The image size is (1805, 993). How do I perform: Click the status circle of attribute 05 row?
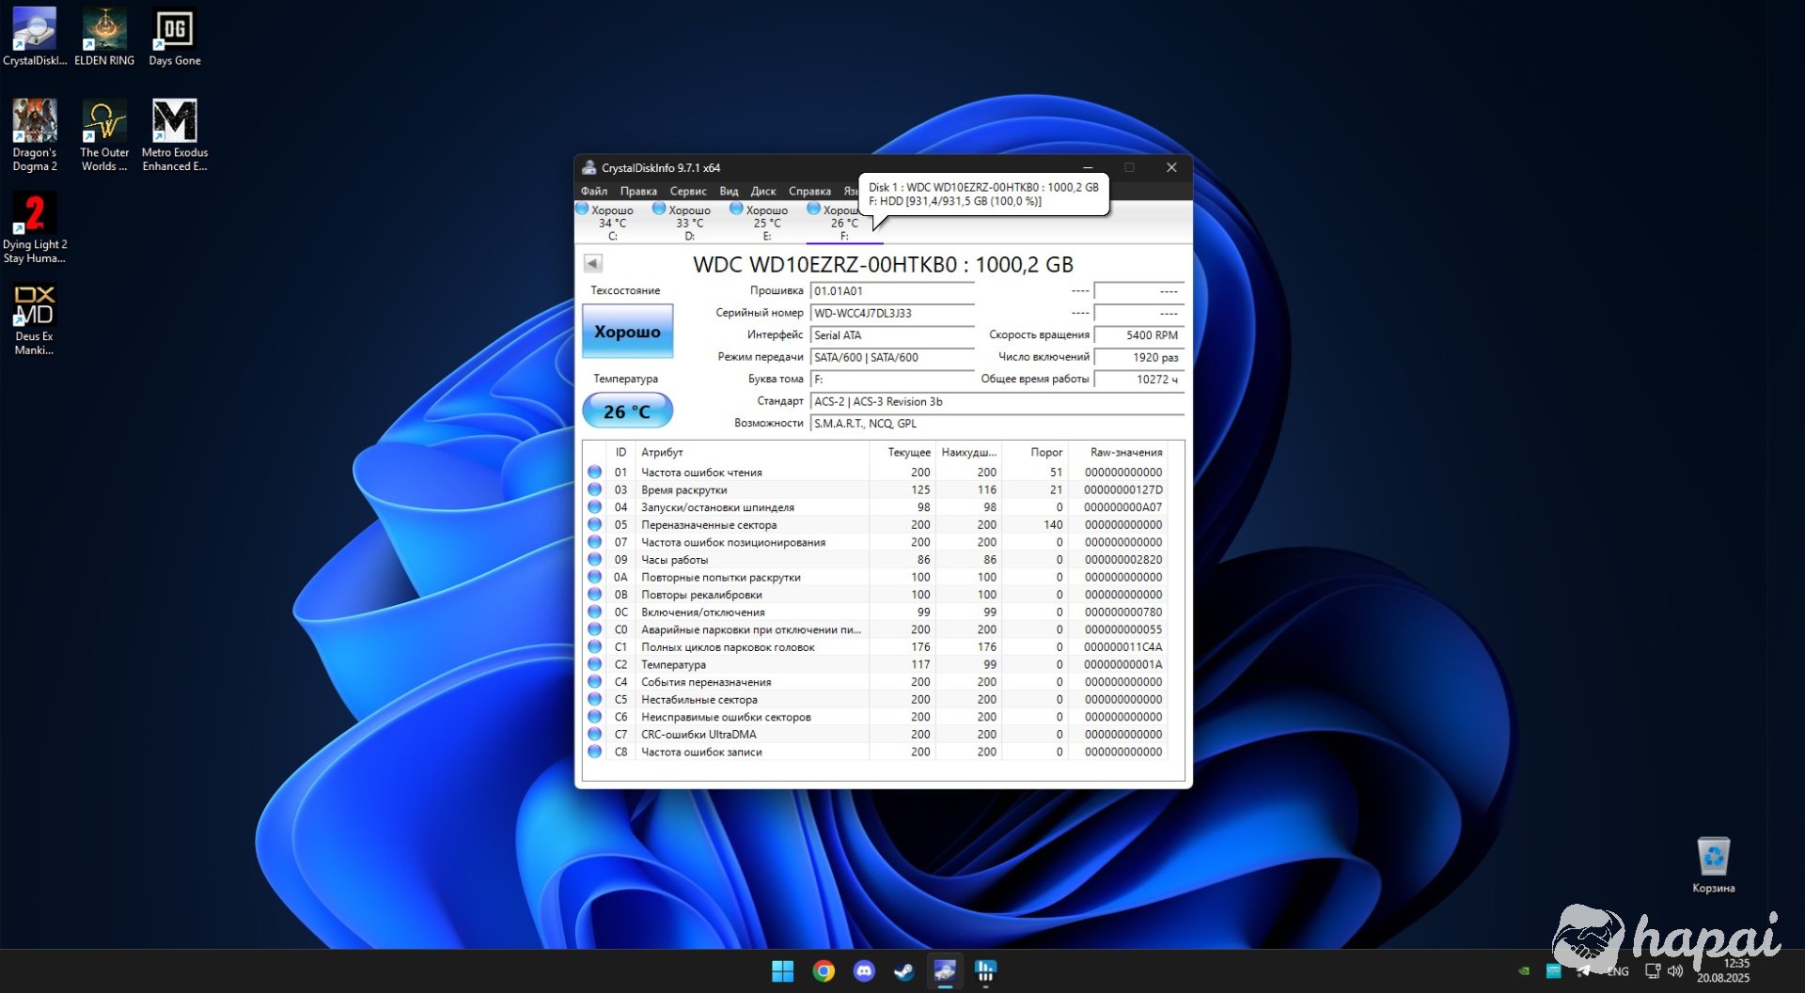(x=595, y=524)
